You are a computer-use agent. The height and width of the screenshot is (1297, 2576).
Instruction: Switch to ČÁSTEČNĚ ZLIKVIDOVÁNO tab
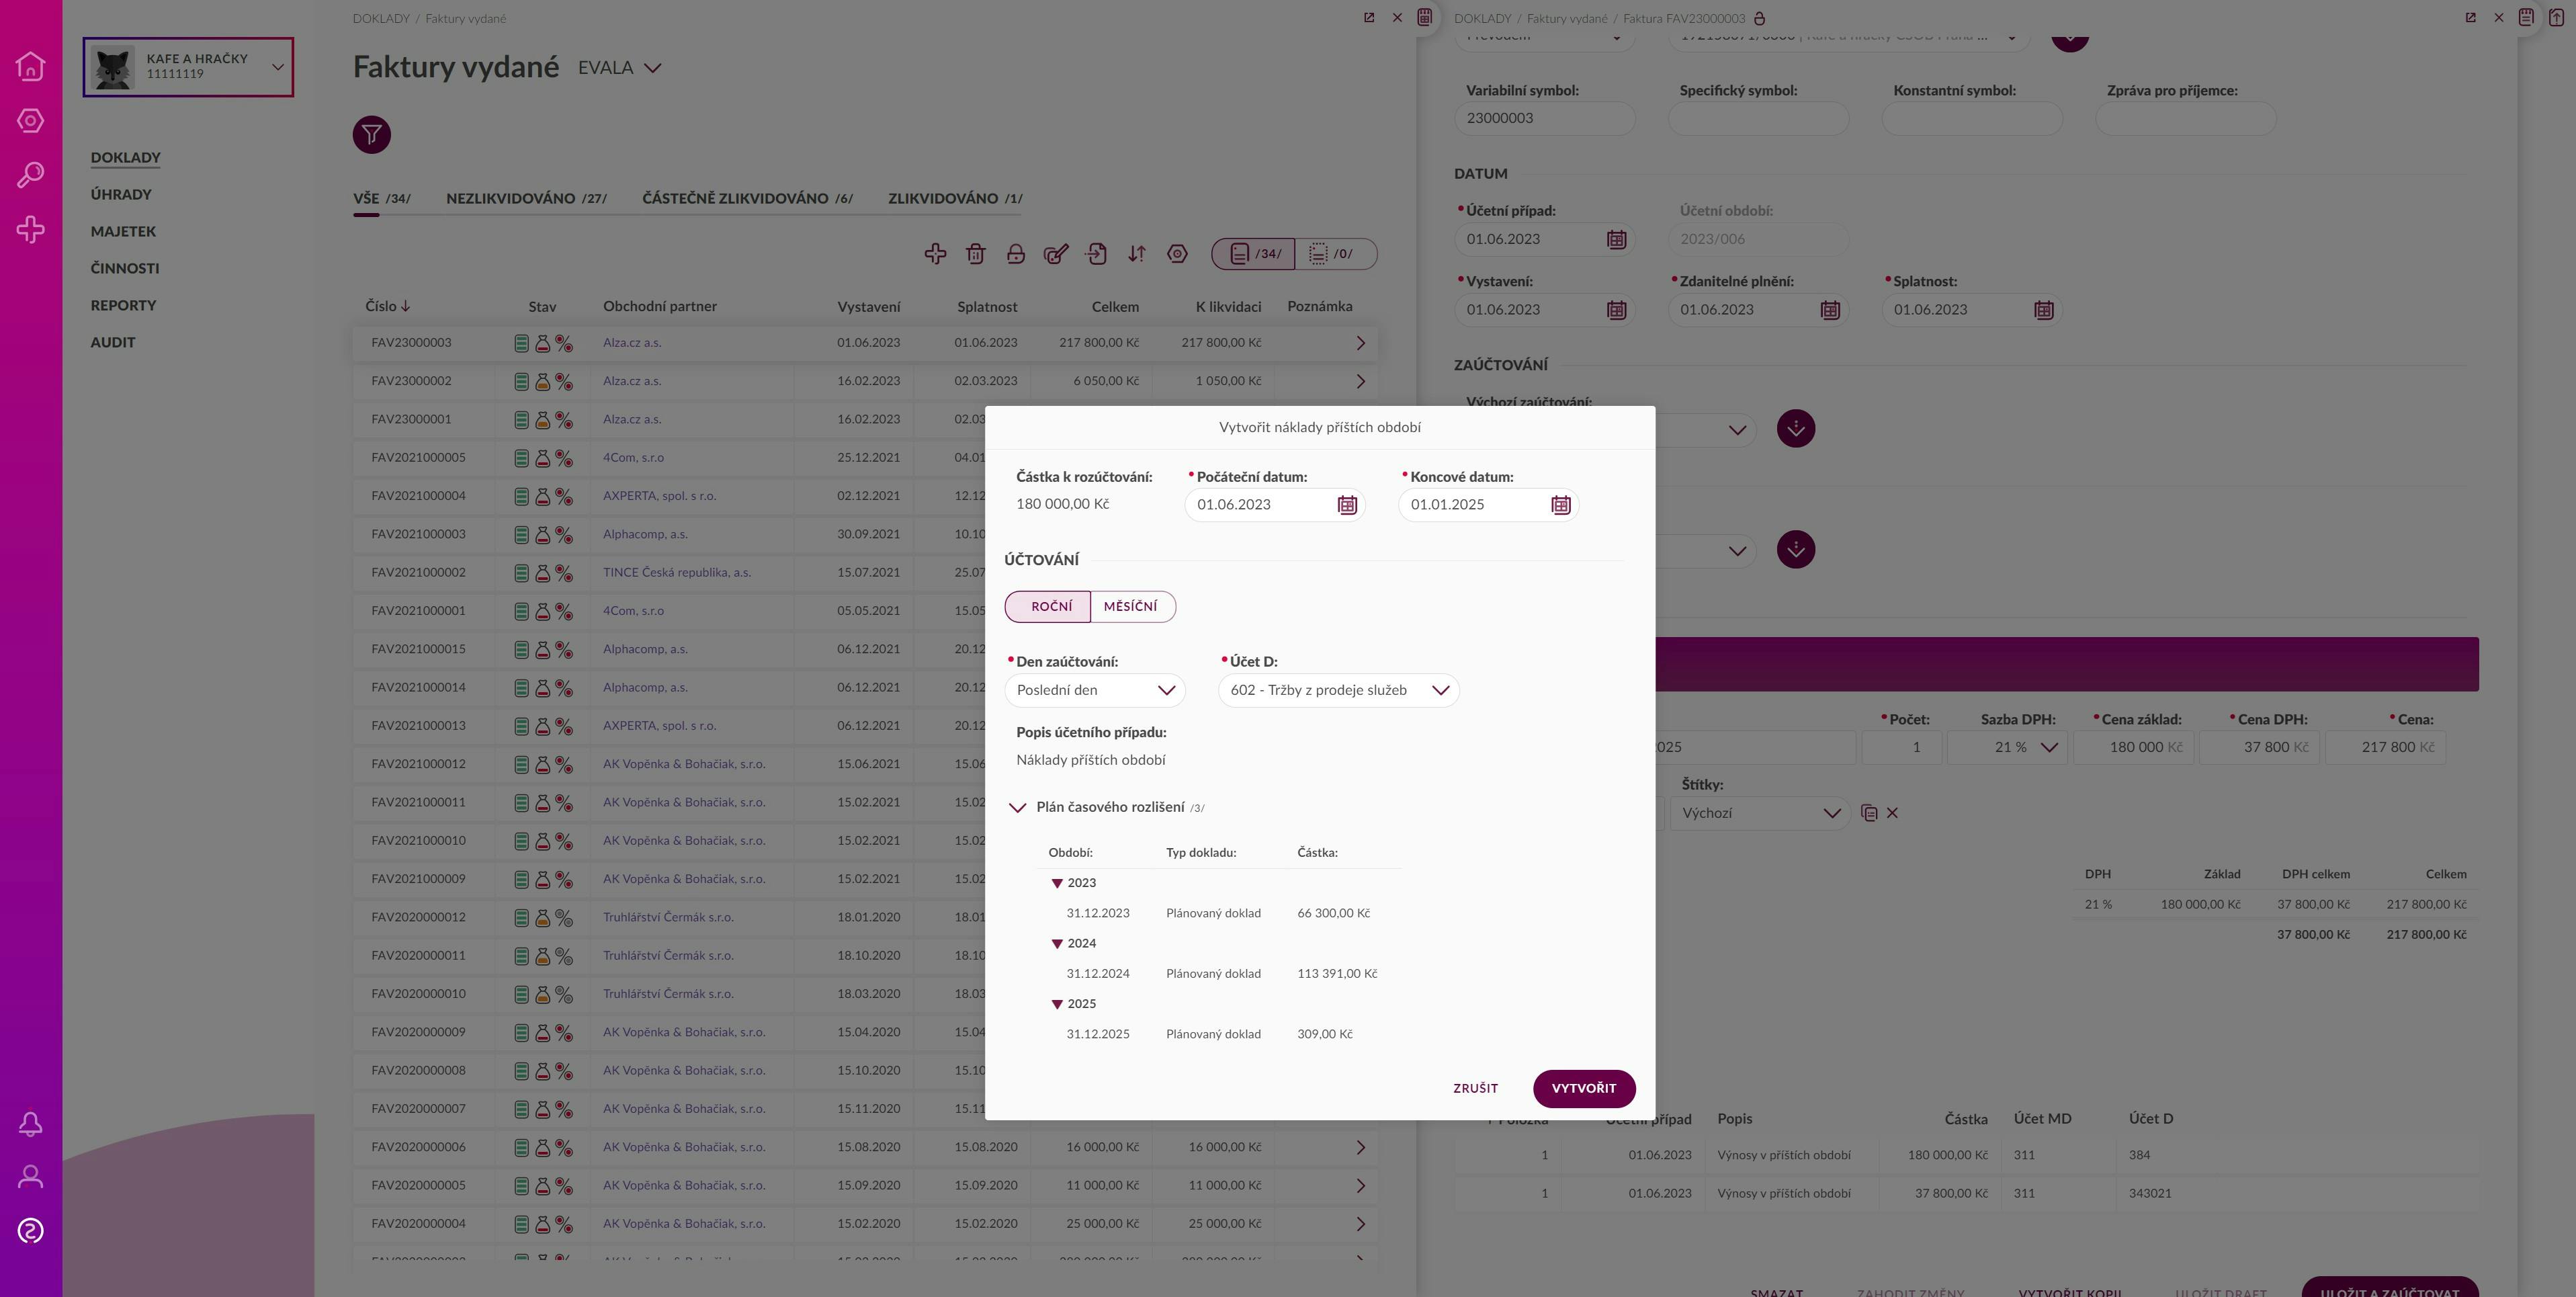[x=747, y=198]
